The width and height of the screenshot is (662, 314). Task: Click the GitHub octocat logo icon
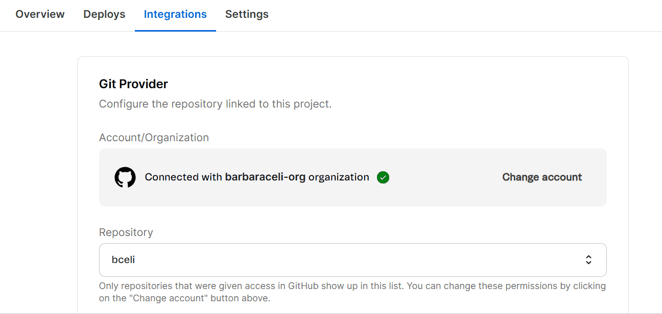tap(125, 177)
